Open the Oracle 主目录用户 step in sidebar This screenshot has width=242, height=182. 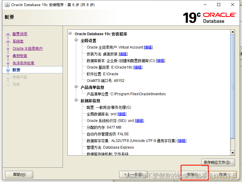pos(28,49)
